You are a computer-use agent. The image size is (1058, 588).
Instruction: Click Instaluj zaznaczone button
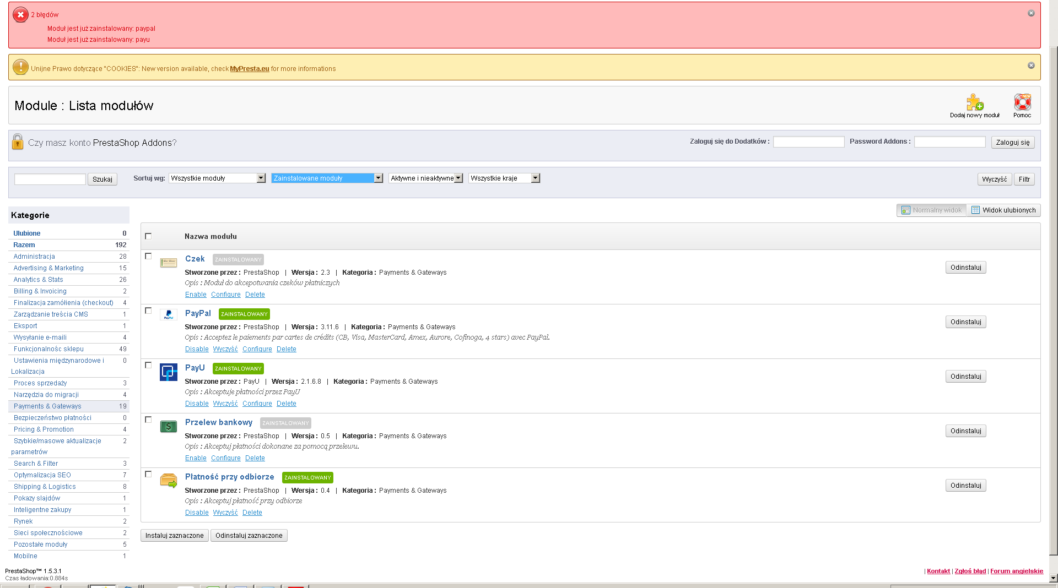(175, 536)
